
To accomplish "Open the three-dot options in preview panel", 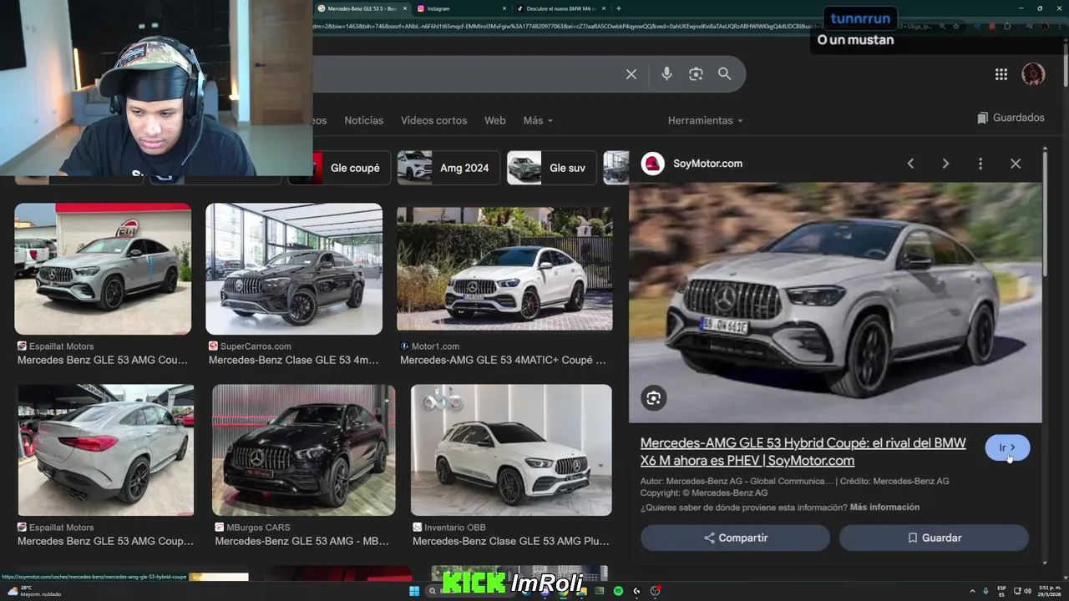I will [980, 164].
